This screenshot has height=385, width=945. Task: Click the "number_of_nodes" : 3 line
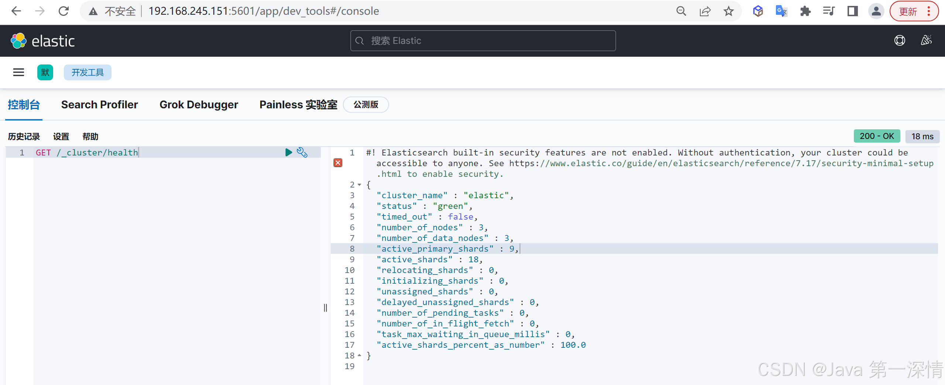coord(432,227)
